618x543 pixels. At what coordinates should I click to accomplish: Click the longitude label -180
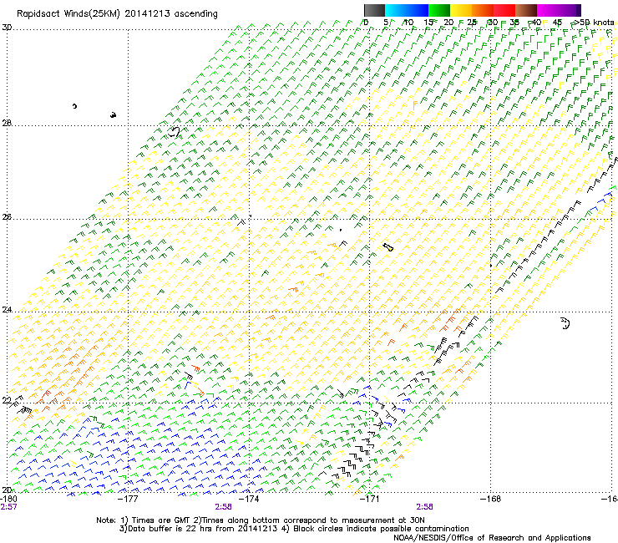pyautogui.click(x=8, y=499)
